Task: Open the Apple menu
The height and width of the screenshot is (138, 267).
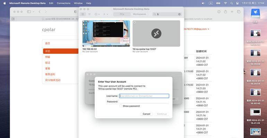Action: point(5,3)
